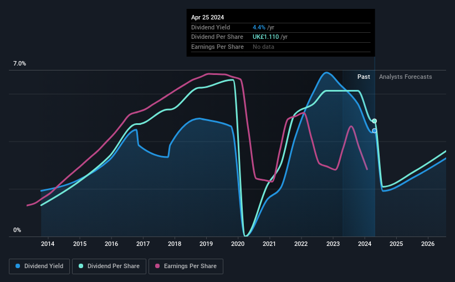Click the 2014 x-axis label
The height and width of the screenshot is (282, 455).
pyautogui.click(x=48, y=244)
